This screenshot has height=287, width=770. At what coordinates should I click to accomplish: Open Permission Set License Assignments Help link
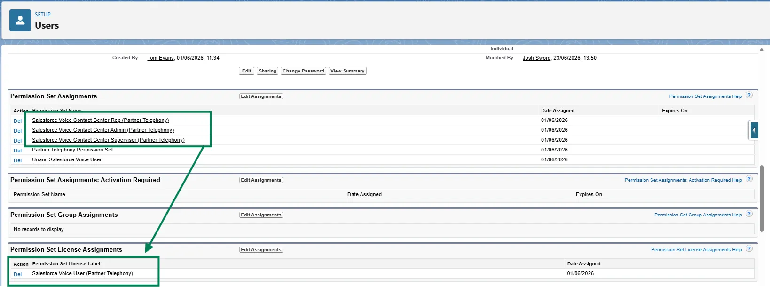(x=696, y=250)
